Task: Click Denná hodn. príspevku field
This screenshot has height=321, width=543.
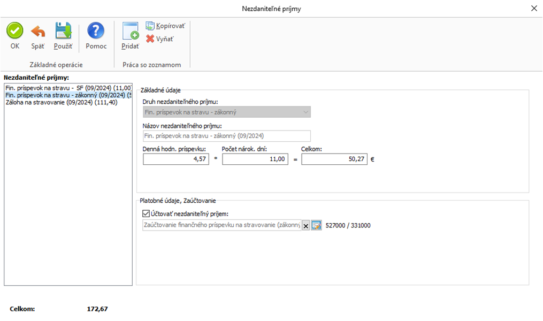Action: coord(176,159)
